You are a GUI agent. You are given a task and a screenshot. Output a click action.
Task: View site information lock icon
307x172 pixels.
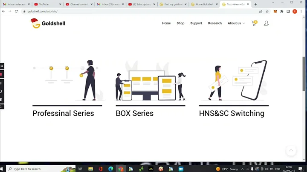[x=24, y=11]
